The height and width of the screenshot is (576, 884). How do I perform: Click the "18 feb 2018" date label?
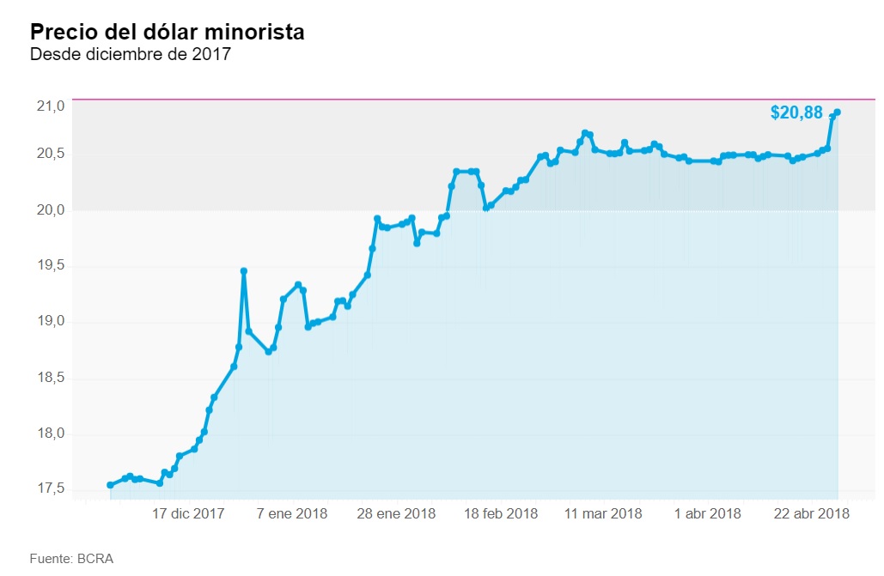(501, 514)
